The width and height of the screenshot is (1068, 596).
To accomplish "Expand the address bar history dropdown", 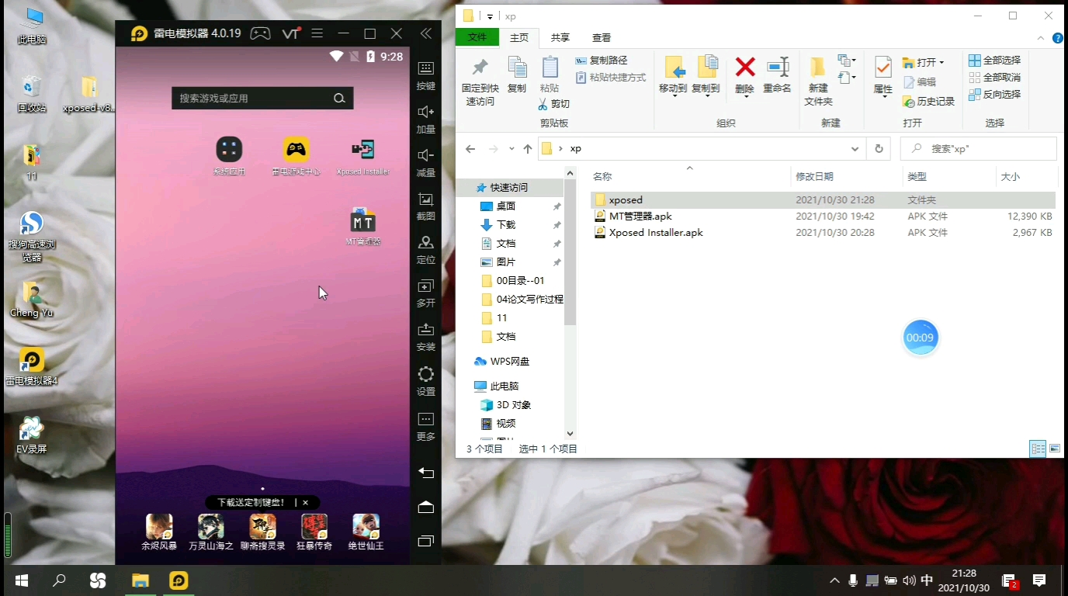I will pyautogui.click(x=855, y=149).
